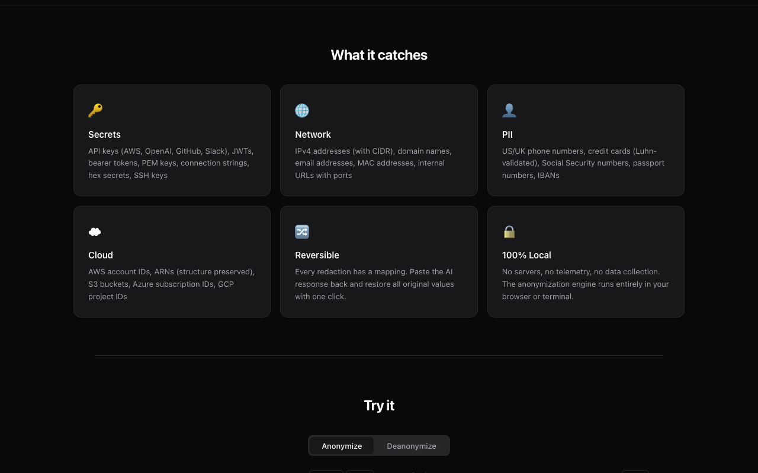Click the padlock icon on the 100% Local card
Screen dimensions: 758x473
coord(509,232)
